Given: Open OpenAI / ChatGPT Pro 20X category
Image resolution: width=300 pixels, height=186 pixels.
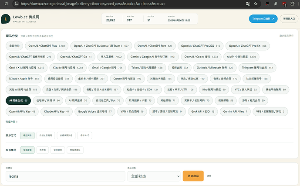Looking at the screenshot, I should [201, 46].
